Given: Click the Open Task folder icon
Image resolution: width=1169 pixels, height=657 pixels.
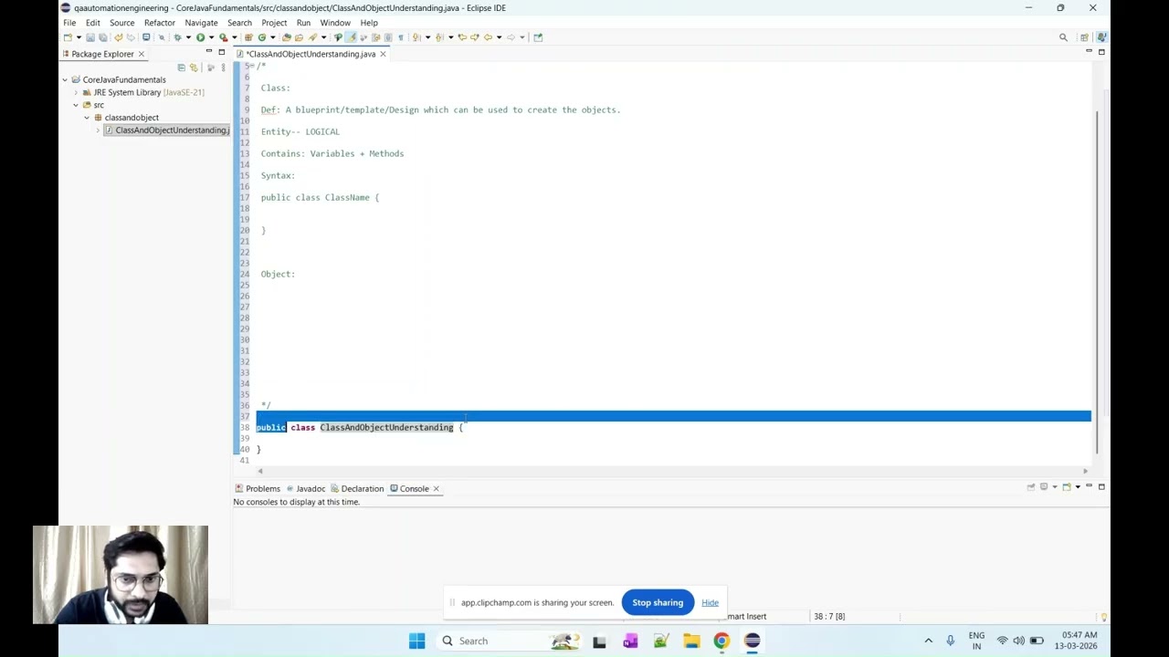Looking at the screenshot, I should tap(299, 37).
